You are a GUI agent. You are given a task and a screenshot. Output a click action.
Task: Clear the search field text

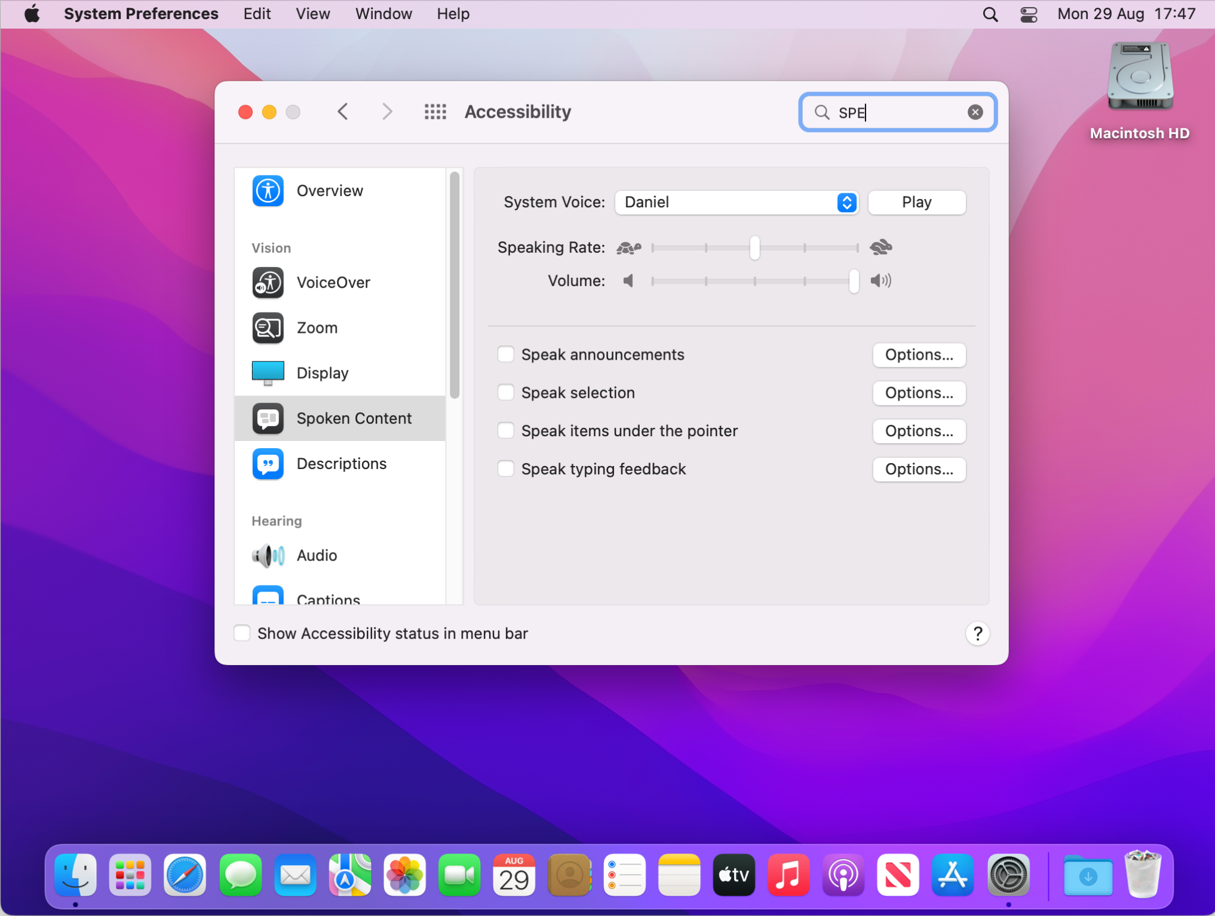[x=975, y=112]
